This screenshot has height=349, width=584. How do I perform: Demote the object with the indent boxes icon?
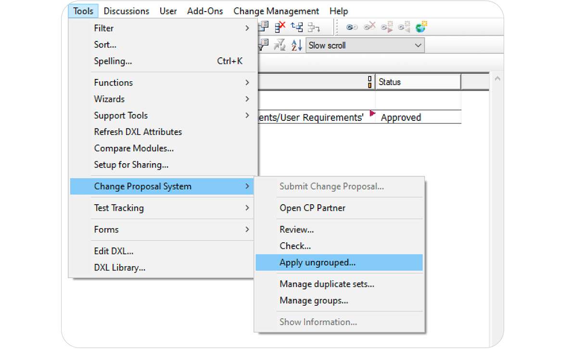314,27
